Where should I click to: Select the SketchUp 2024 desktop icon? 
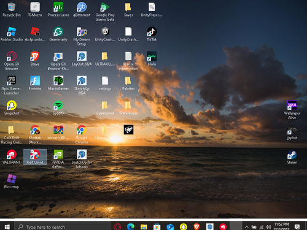82,85
